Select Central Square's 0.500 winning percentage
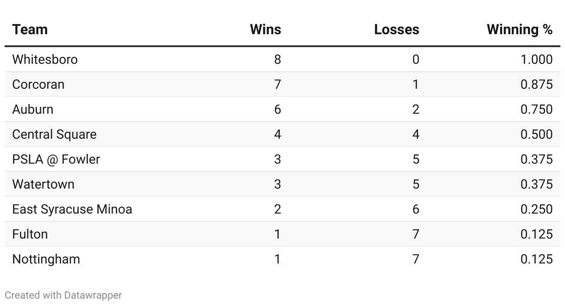This screenshot has width=565, height=306. pos(536,135)
